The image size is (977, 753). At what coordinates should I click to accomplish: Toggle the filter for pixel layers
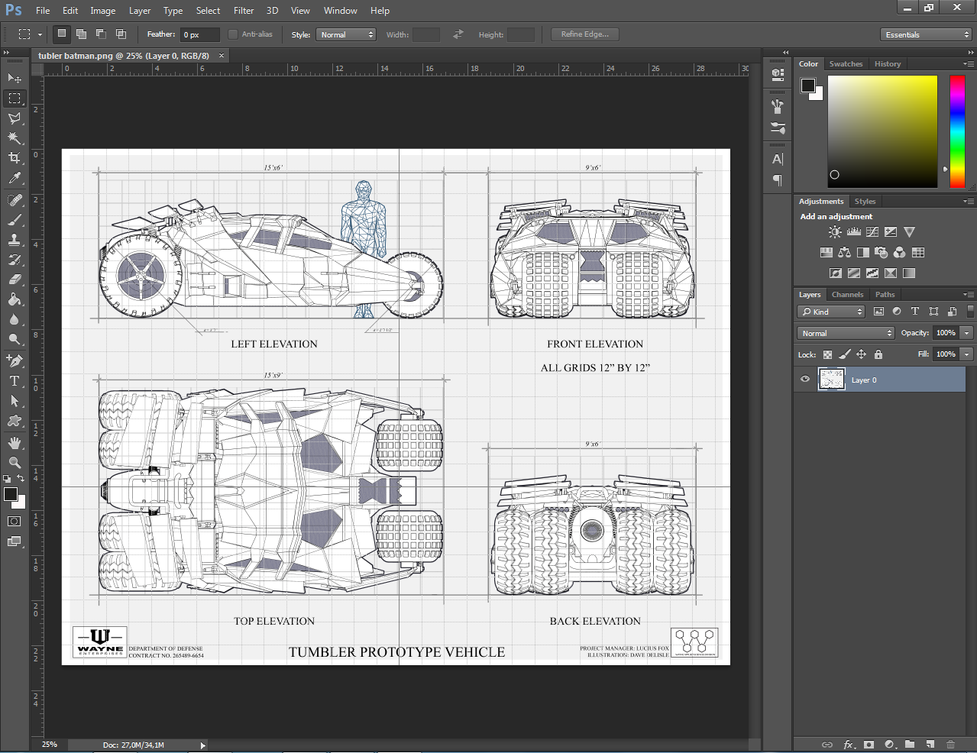coord(878,312)
